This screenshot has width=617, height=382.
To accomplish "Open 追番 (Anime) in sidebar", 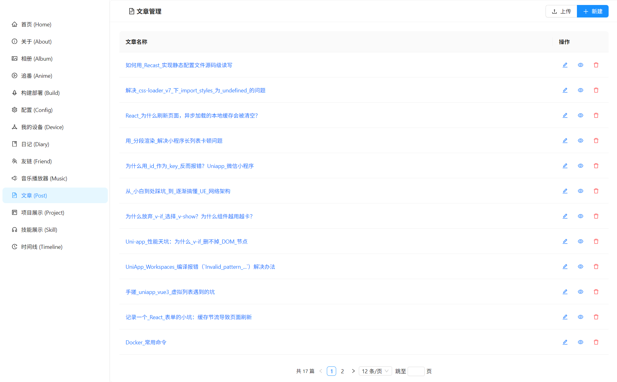I will (55, 76).
